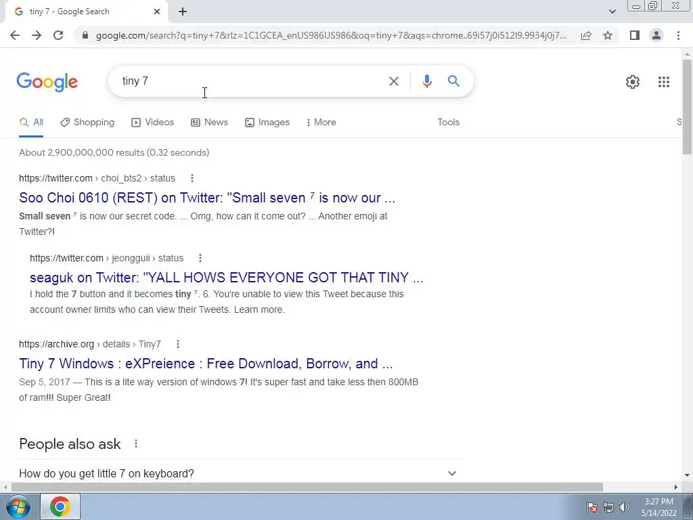This screenshot has width=693, height=520.
Task: Open options for archive.org Tiny7 result
Action: (178, 344)
